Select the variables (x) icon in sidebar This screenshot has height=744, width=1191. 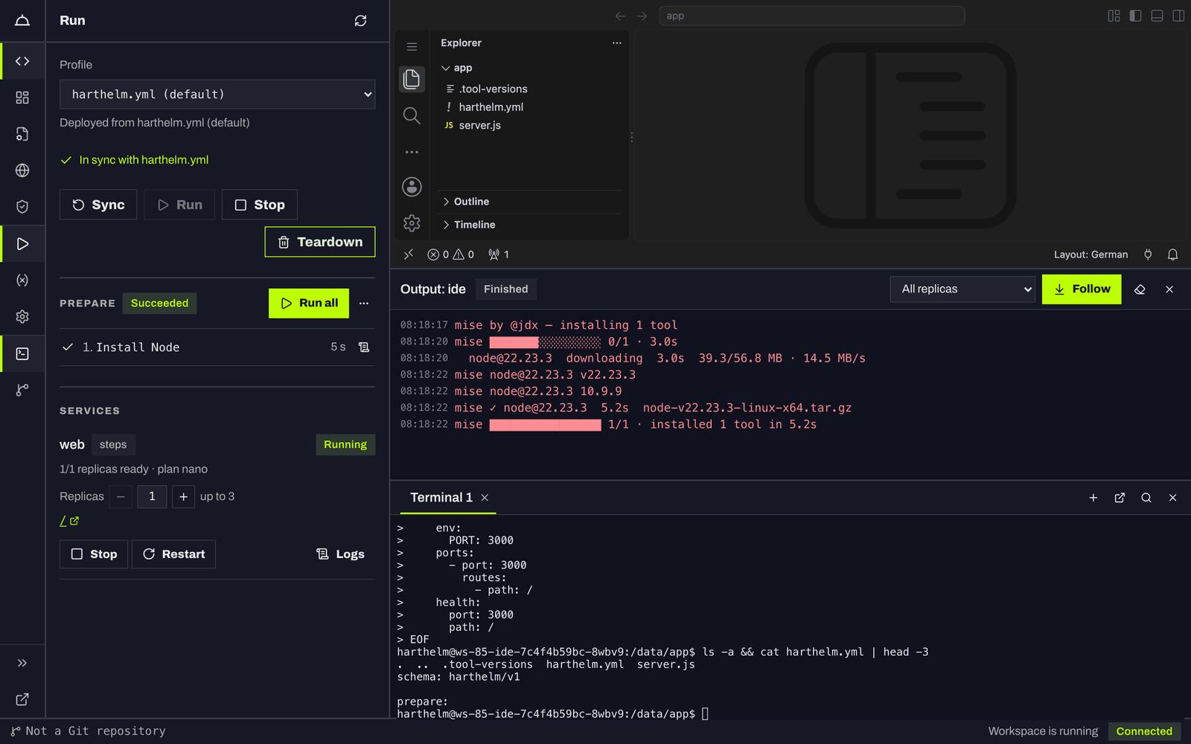[x=22, y=280]
